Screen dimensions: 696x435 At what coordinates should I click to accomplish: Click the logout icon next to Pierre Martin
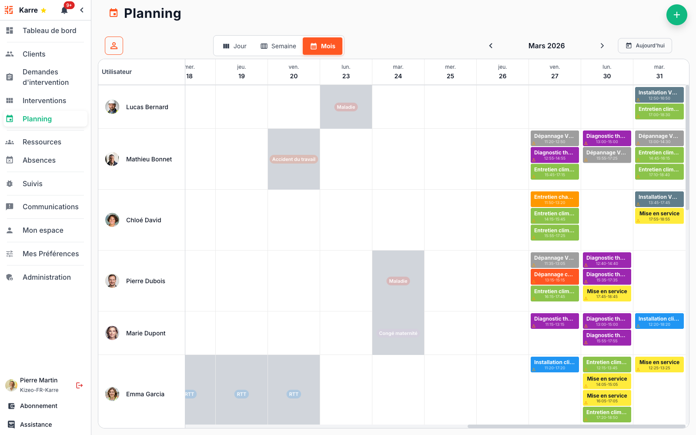[x=79, y=385]
